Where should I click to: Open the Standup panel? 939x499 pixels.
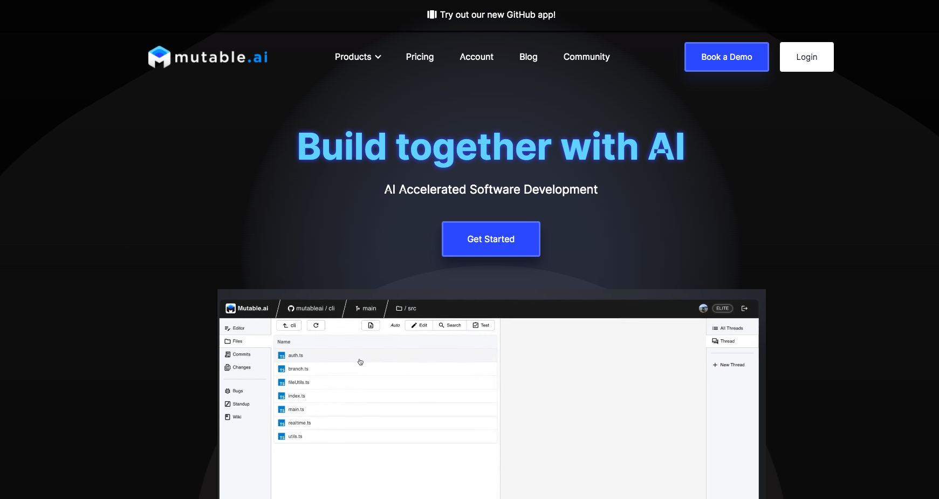pos(239,404)
